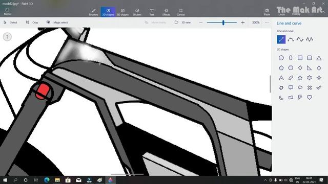This screenshot has height=184, width=328.
Task: Open the 3D shapes tab
Action: point(122,12)
